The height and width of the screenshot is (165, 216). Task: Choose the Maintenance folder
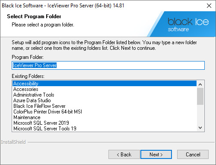tap(105, 117)
